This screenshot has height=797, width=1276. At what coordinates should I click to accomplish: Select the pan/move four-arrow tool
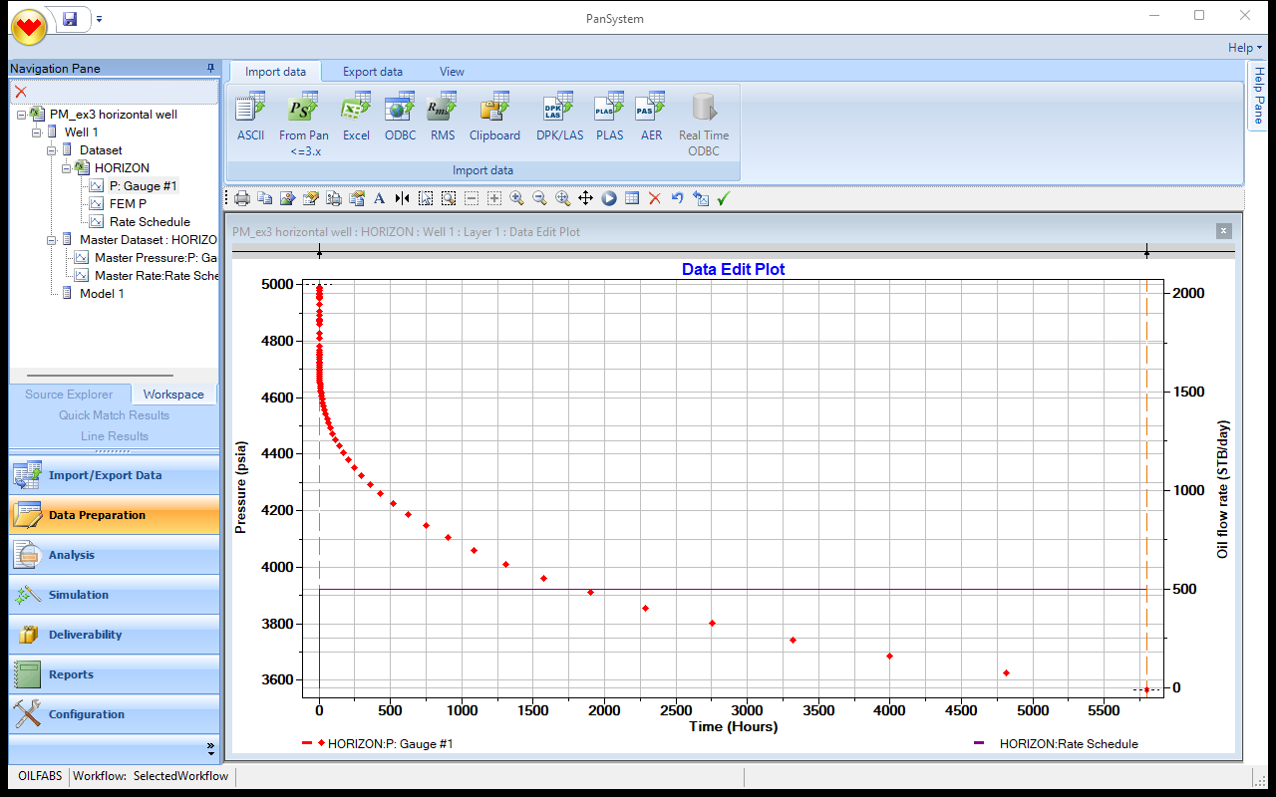(x=585, y=198)
